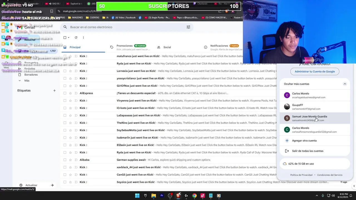Open the three-dot more options menu
Image resolution: width=356 pixels, height=200 pixels.
tap(83, 37)
